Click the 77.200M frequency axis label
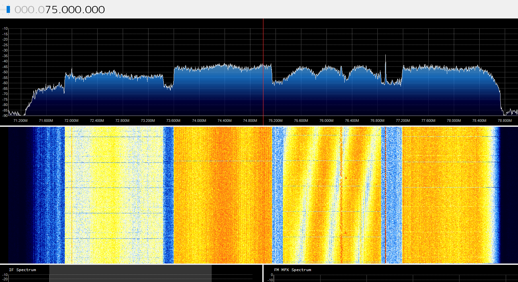Image resolution: width=518 pixels, height=282 pixels. (x=403, y=121)
